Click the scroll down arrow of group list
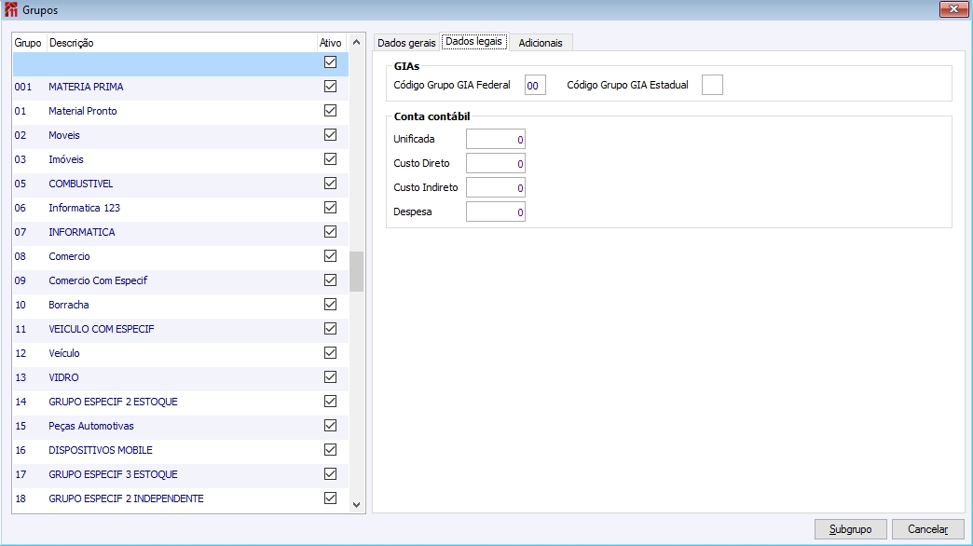973x546 pixels. point(356,505)
